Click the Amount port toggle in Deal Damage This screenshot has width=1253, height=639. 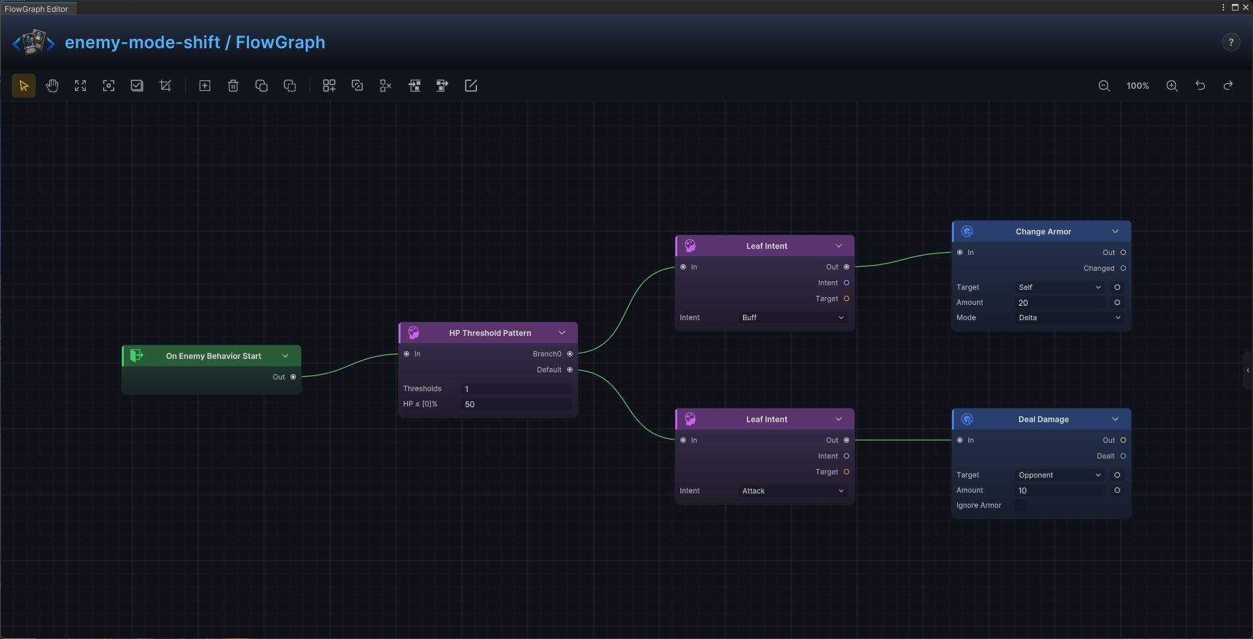pos(1117,490)
